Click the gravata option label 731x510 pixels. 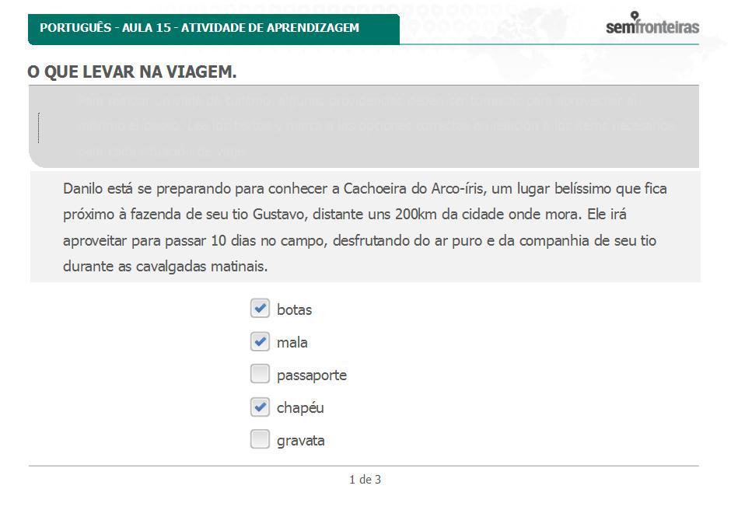tap(301, 441)
